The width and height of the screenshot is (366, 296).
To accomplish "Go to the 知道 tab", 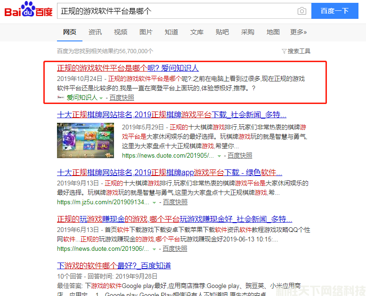I will pos(171,32).
